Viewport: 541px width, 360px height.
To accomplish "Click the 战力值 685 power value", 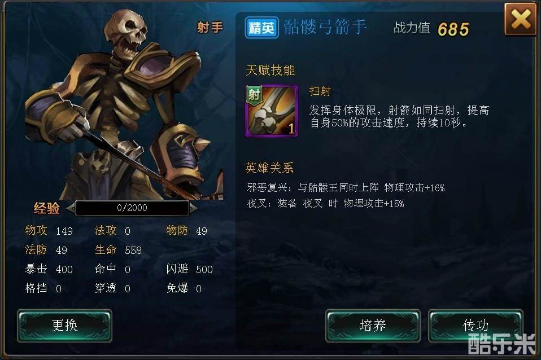I will coord(431,29).
